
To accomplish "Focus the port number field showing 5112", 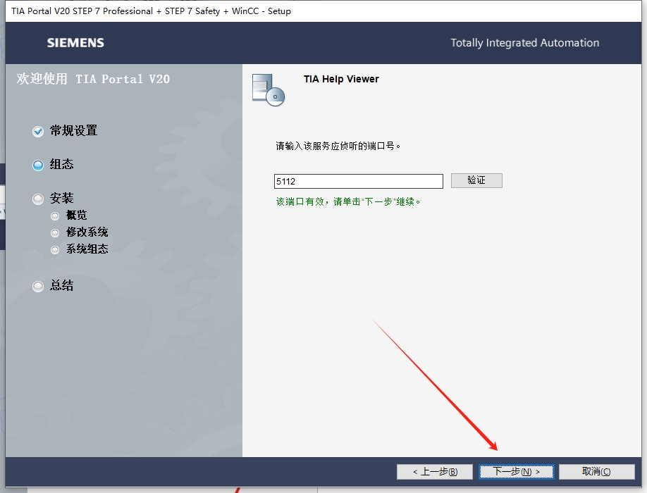I will (358, 181).
